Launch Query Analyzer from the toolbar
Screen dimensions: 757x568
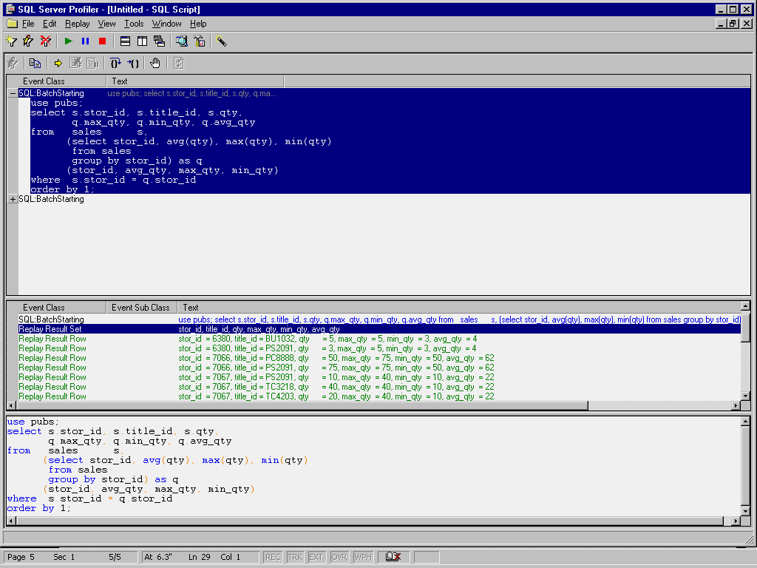(182, 41)
